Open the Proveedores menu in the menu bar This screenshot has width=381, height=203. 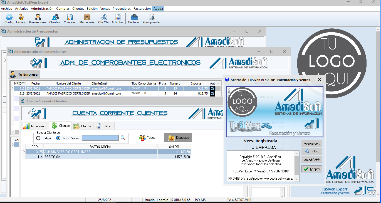pyautogui.click(x=122, y=9)
